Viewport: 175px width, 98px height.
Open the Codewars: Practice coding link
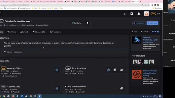click(150, 73)
